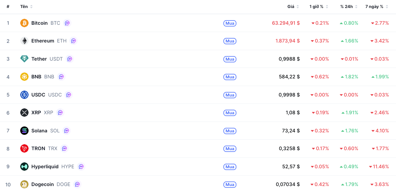396x193 pixels.
Task: Click the Ethereum price 1.873,94 $
Action: tap(287, 41)
